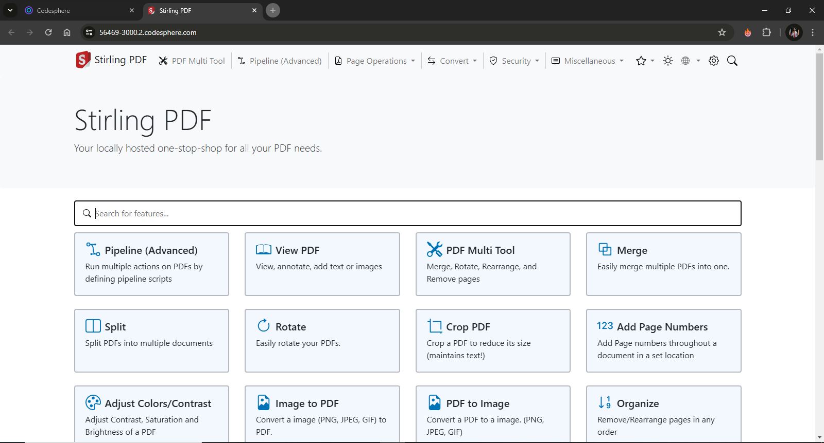824x443 pixels.
Task: Open a new browser tab
Action: (273, 10)
